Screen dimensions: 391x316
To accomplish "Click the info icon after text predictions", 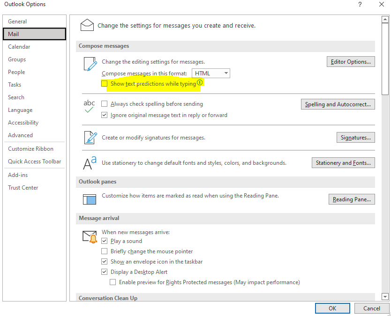I will tap(200, 82).
